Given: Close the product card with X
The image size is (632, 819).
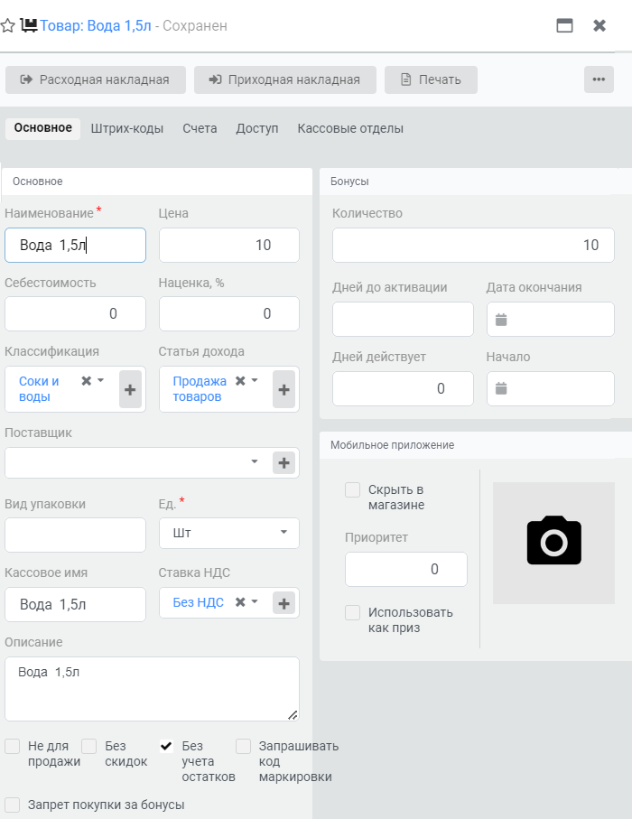Looking at the screenshot, I should click(x=599, y=25).
